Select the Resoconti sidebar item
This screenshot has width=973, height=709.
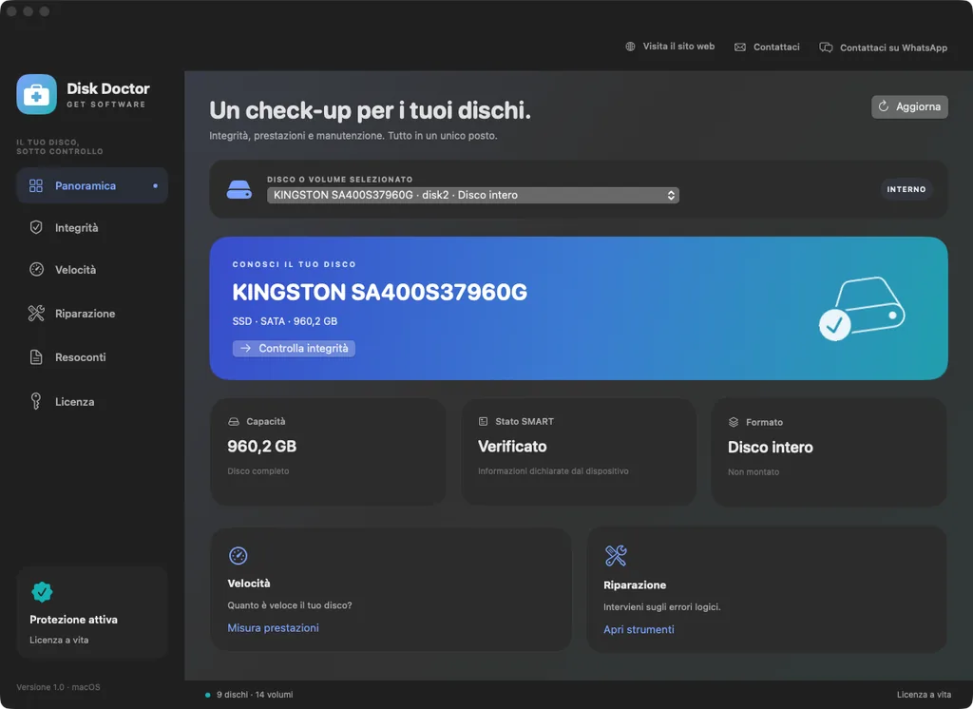pyautogui.click(x=92, y=357)
